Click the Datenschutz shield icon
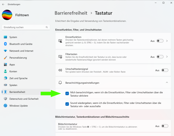Screen dimensions: 174x136 (5, 99)
